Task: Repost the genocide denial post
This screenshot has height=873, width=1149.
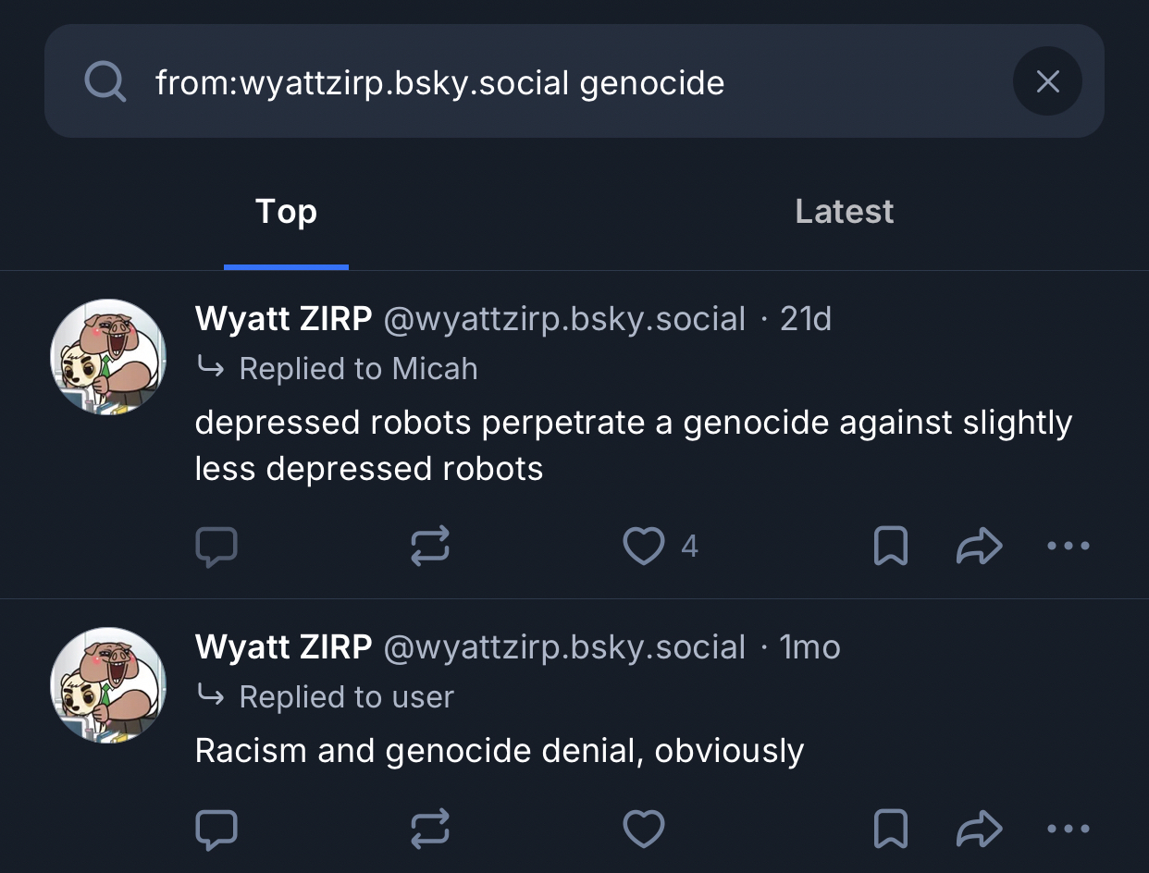Action: (x=430, y=829)
